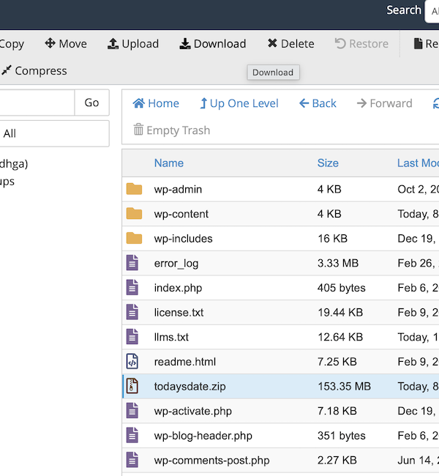The height and width of the screenshot is (476, 439).
Task: Click the Compress toolbar button
Action: (x=34, y=71)
